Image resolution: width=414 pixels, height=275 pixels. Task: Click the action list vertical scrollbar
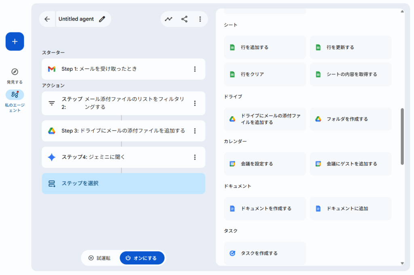[x=402, y=136]
